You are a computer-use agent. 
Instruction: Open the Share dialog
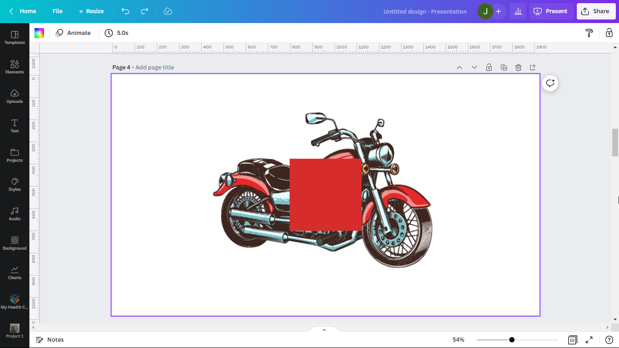596,11
